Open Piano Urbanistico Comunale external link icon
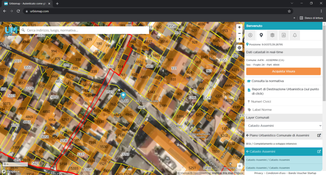This screenshot has height=175, width=326. tap(319, 135)
